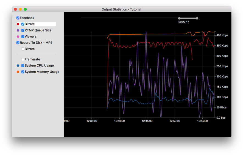Click the orange System Memory Usage color dot

pos(18,72)
